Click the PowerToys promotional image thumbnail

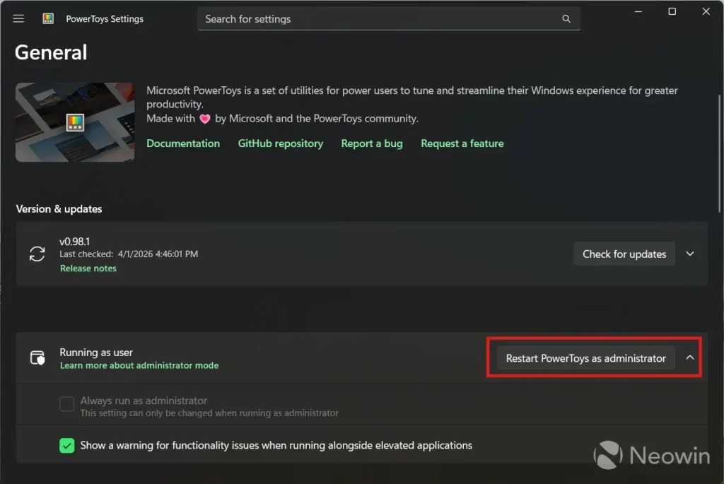tap(74, 122)
